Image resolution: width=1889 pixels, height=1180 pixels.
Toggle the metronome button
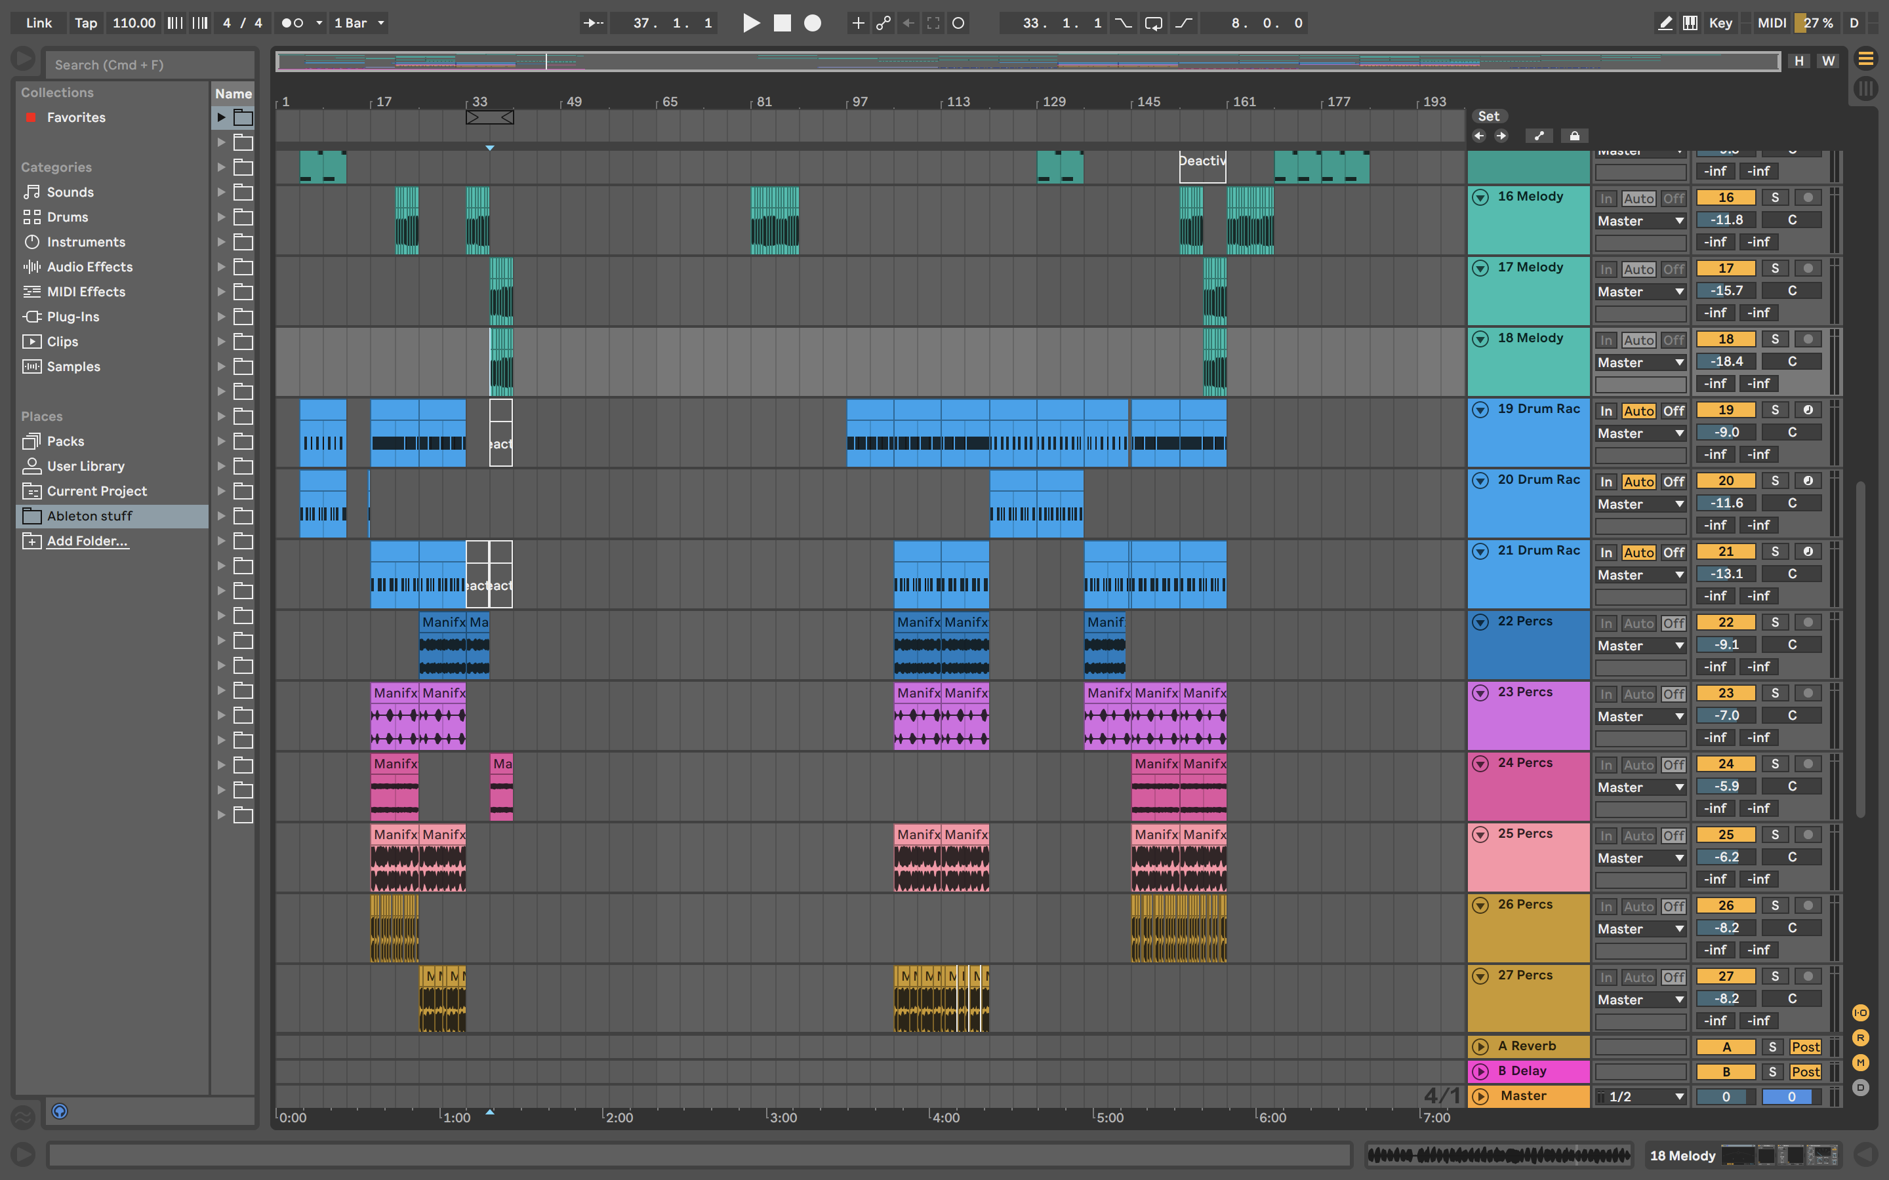coord(293,23)
